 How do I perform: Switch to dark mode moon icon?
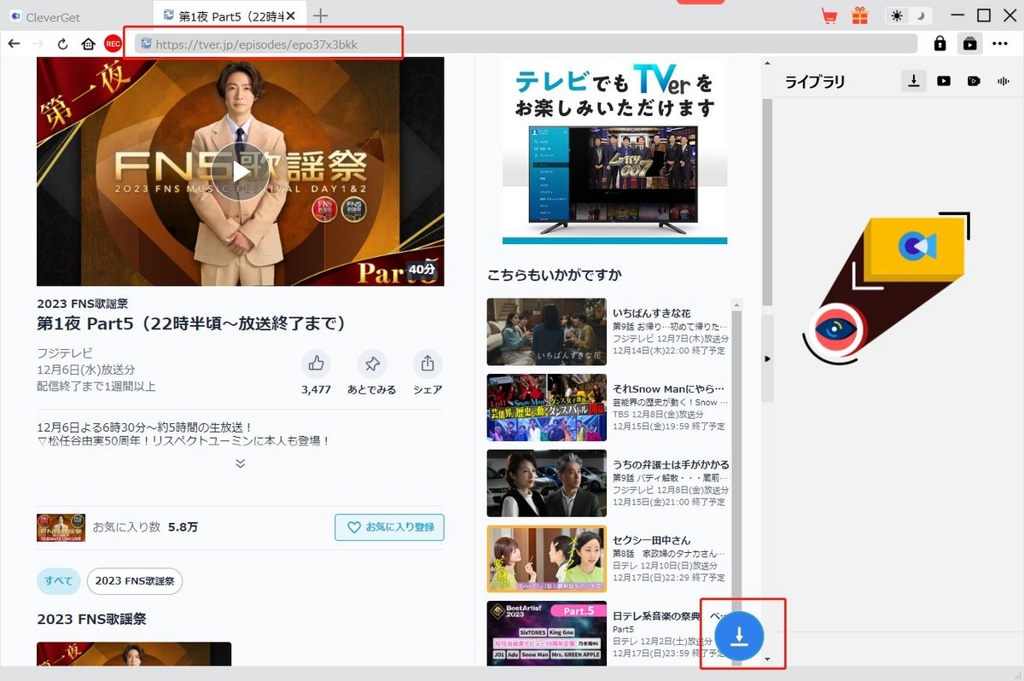tap(920, 15)
